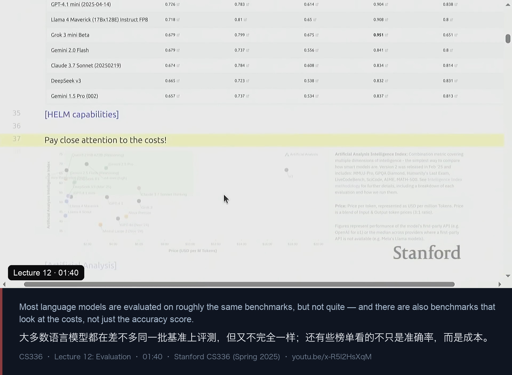The height and width of the screenshot is (375, 512).
Task: Click the "Price (USD per M Tokens)" axis label
Action: pyautogui.click(x=193, y=251)
